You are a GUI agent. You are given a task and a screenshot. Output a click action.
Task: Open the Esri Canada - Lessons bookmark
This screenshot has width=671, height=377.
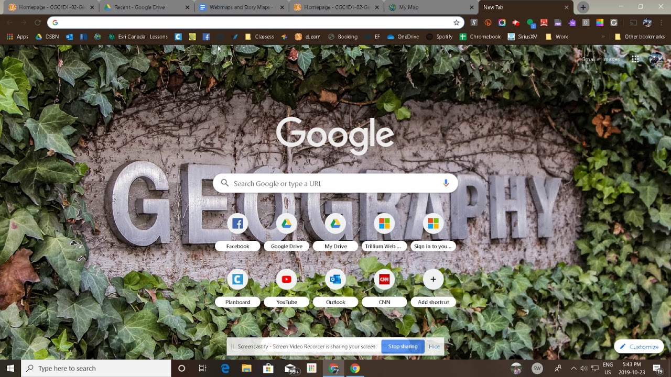[x=137, y=37]
